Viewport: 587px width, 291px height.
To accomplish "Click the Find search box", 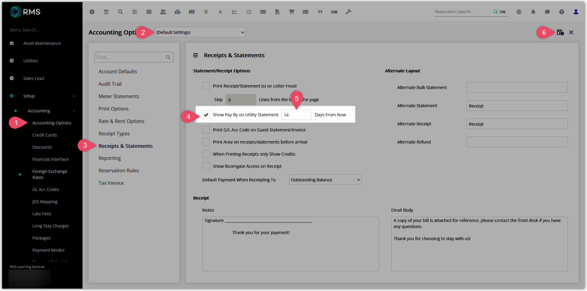I will coord(134,57).
